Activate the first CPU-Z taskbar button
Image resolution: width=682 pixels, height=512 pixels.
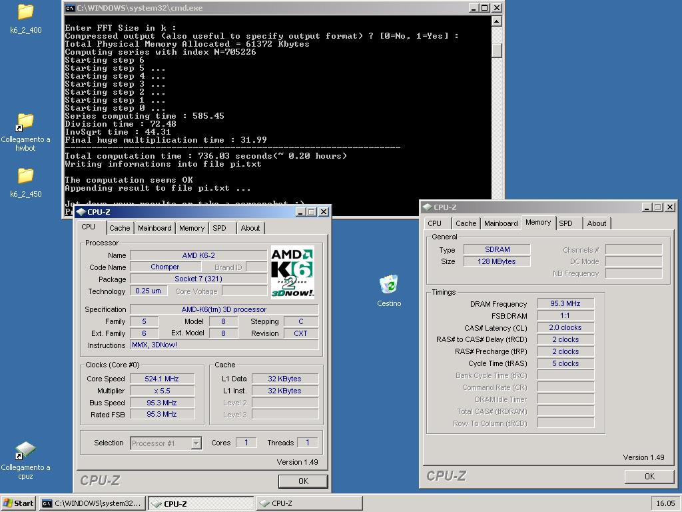(200, 503)
